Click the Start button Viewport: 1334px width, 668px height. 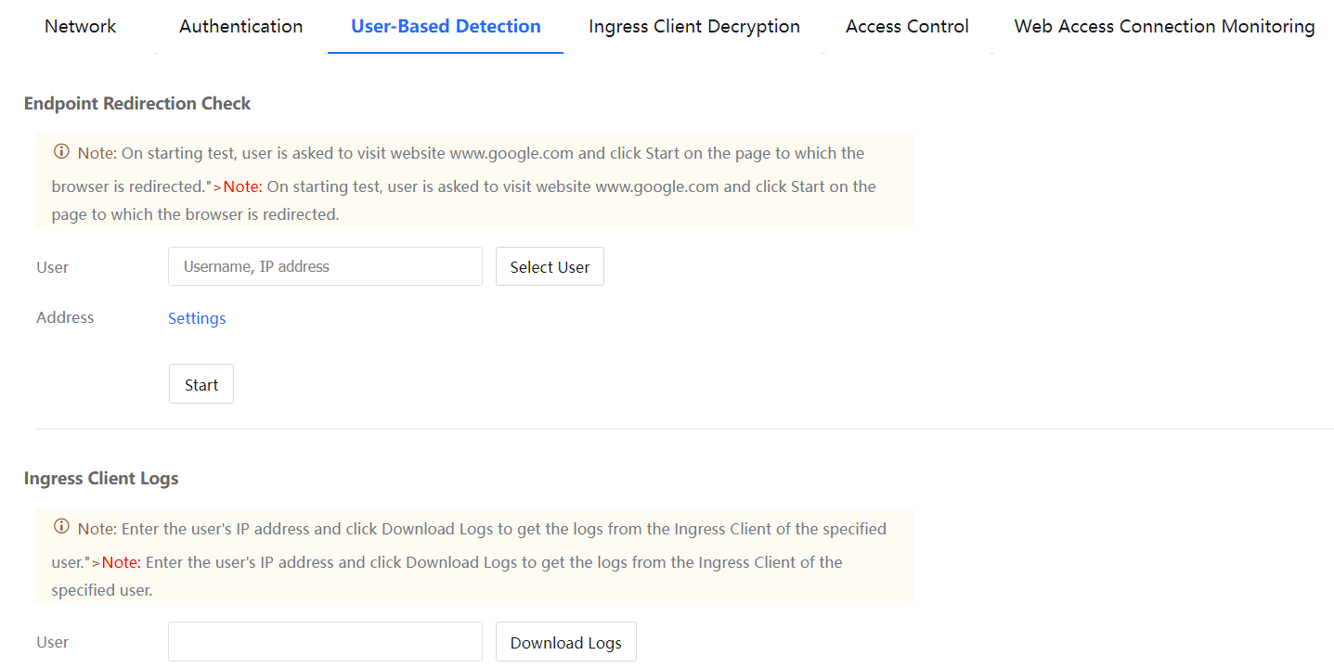pos(201,384)
